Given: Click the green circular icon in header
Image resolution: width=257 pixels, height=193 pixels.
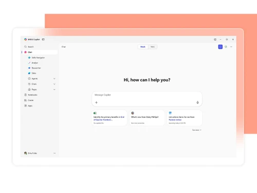Looking at the screenshot, I should click(226, 47).
